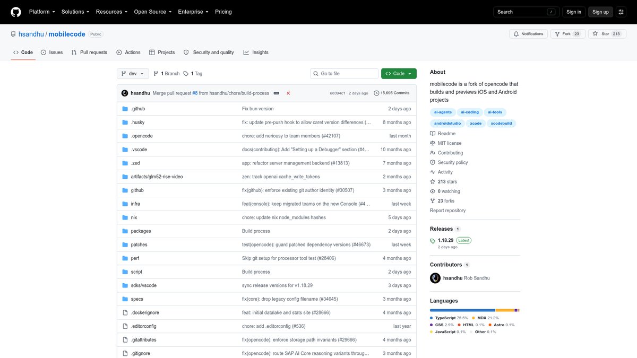Focus the top Search box
This screenshot has height=358, width=637.
[526, 12]
